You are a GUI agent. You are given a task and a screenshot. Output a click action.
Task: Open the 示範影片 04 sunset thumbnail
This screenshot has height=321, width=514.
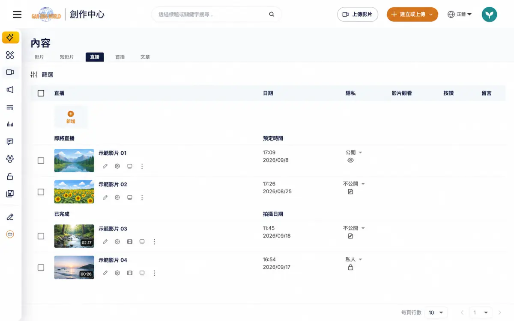click(74, 267)
